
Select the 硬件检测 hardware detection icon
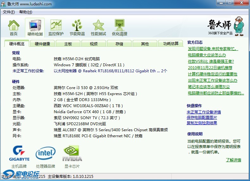click(35, 28)
